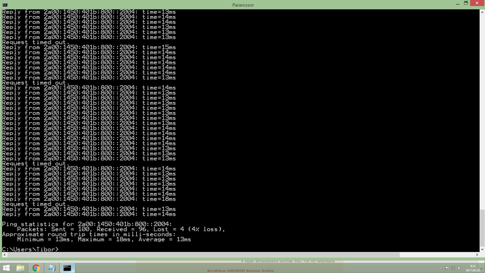Open the Command Prompt system menu icon
The image size is (485, 273).
click(5, 5)
